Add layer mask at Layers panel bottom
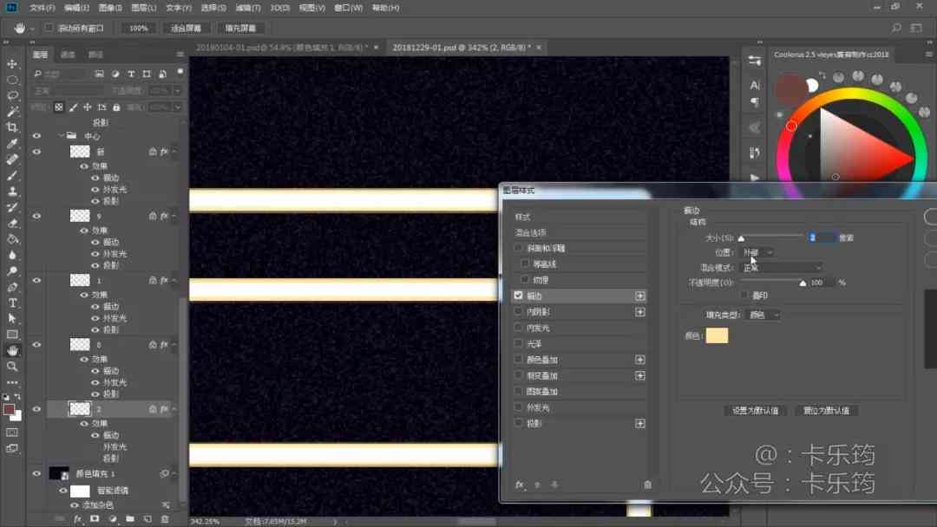937x527 pixels. click(95, 519)
